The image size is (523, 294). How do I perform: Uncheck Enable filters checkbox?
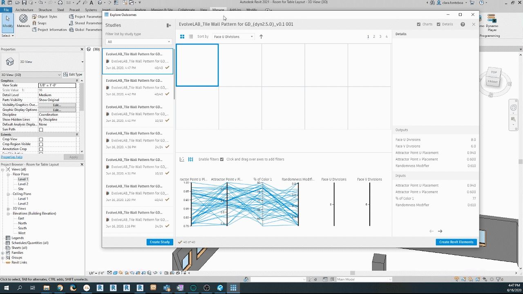coord(222,159)
